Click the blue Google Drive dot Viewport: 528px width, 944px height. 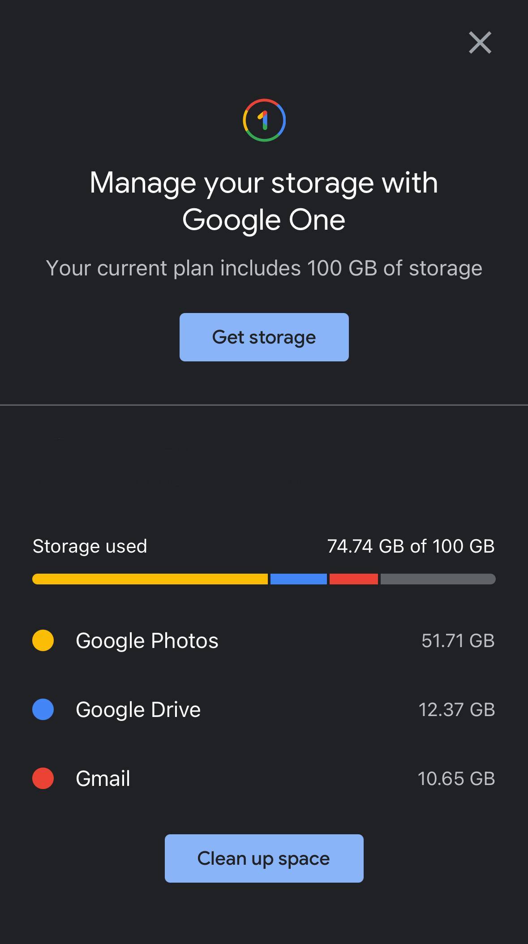pos(43,710)
